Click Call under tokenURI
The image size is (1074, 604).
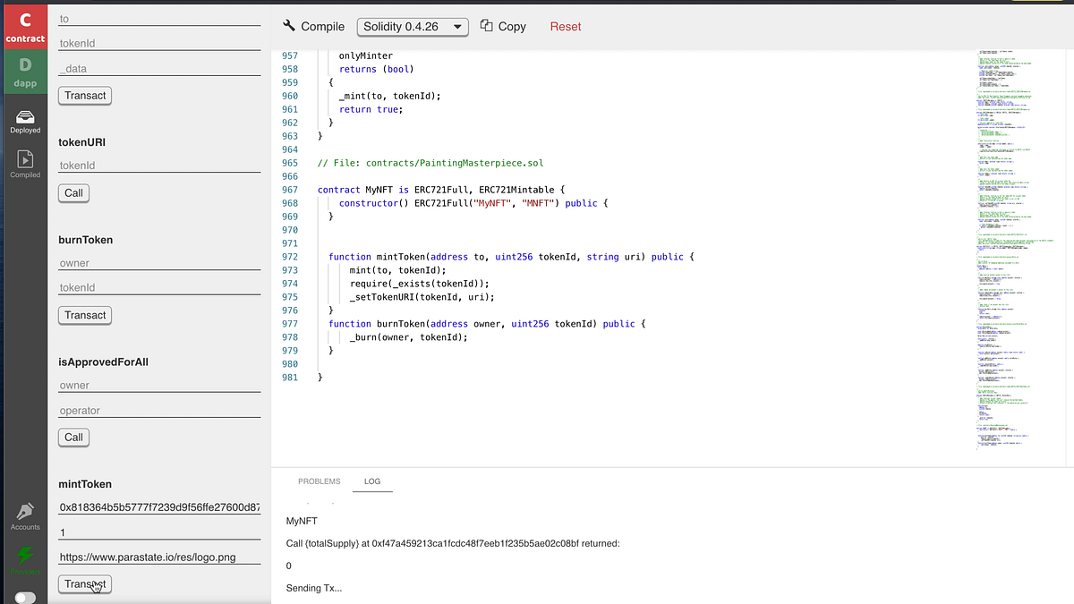(x=73, y=192)
